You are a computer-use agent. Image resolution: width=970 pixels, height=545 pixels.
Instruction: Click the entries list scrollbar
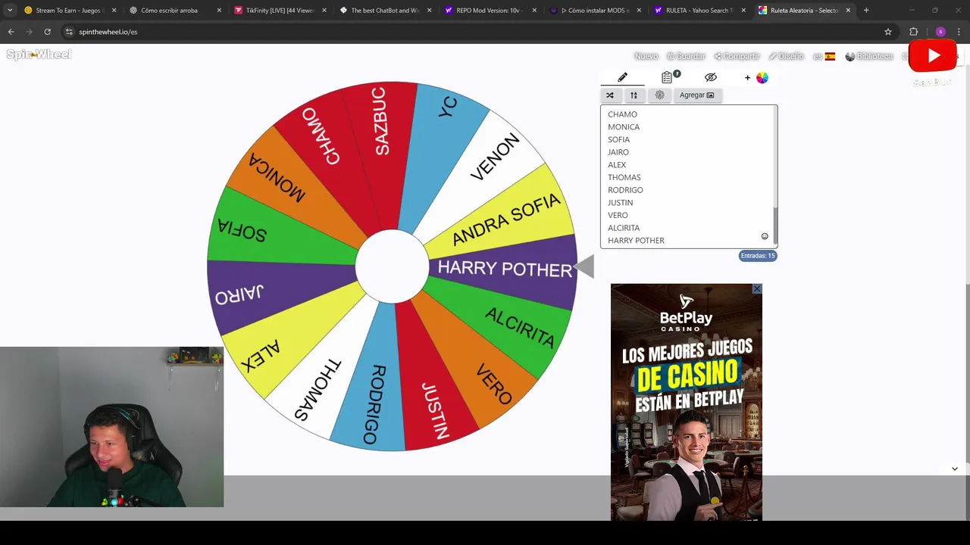(774, 226)
